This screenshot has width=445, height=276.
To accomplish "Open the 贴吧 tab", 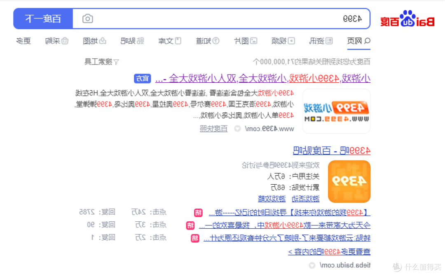I will coord(132,41).
